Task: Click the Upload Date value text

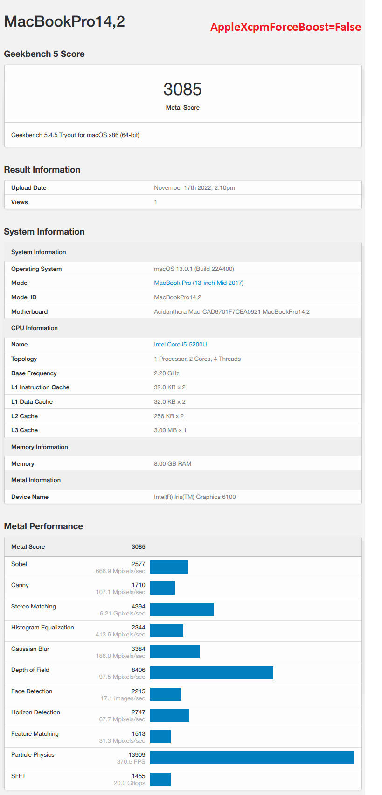Action: (194, 188)
